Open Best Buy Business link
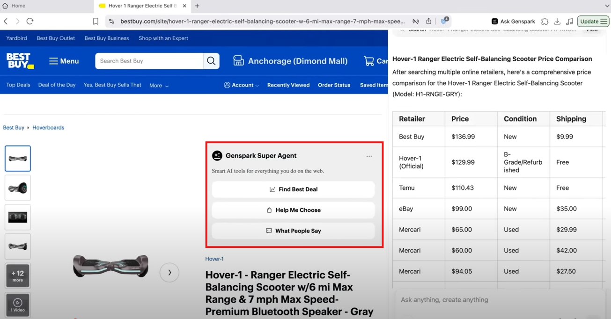611x319 pixels. point(107,38)
